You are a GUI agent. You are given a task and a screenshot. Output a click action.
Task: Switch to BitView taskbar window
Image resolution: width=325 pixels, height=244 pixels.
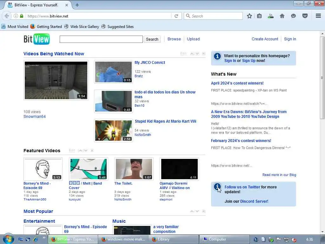tap(73, 239)
